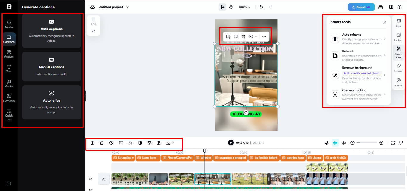Switch to the Media tab in left sidebar
This screenshot has width=407, height=191.
pos(9,24)
